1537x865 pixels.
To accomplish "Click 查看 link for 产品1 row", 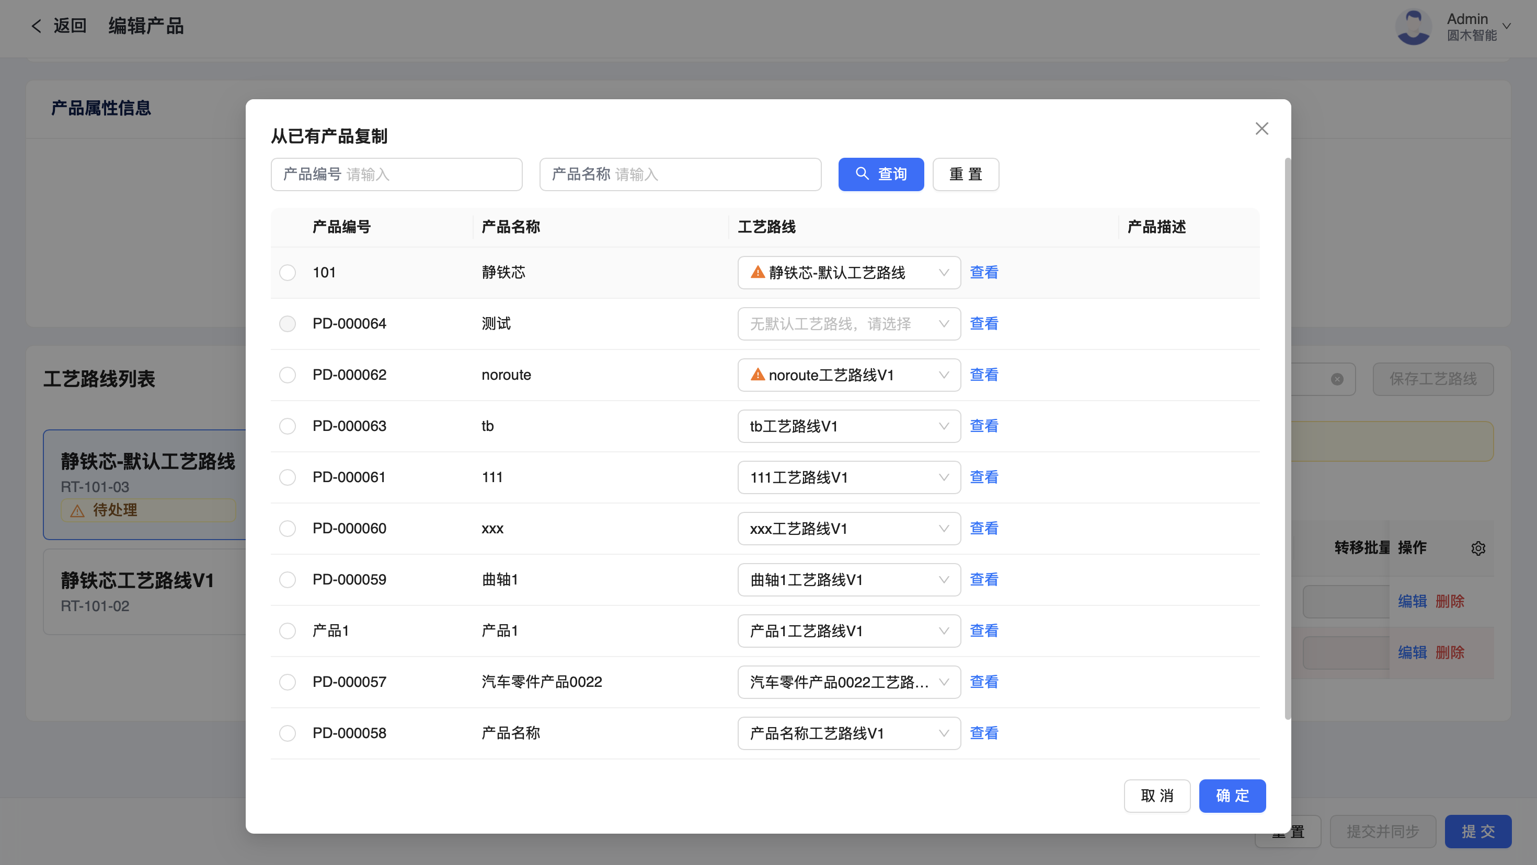I will (x=984, y=630).
